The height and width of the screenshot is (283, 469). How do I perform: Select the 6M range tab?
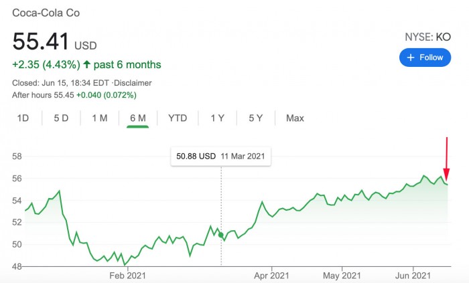click(137, 118)
